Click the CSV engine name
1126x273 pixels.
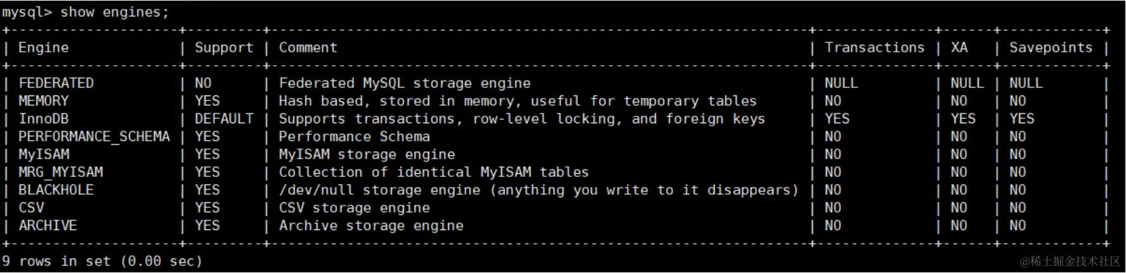[31, 207]
